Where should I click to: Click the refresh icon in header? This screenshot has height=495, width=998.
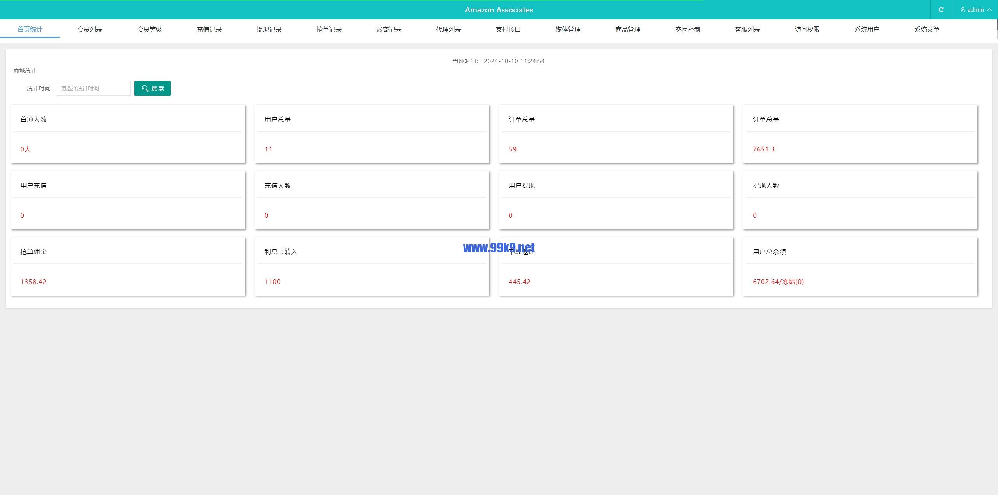(x=941, y=10)
